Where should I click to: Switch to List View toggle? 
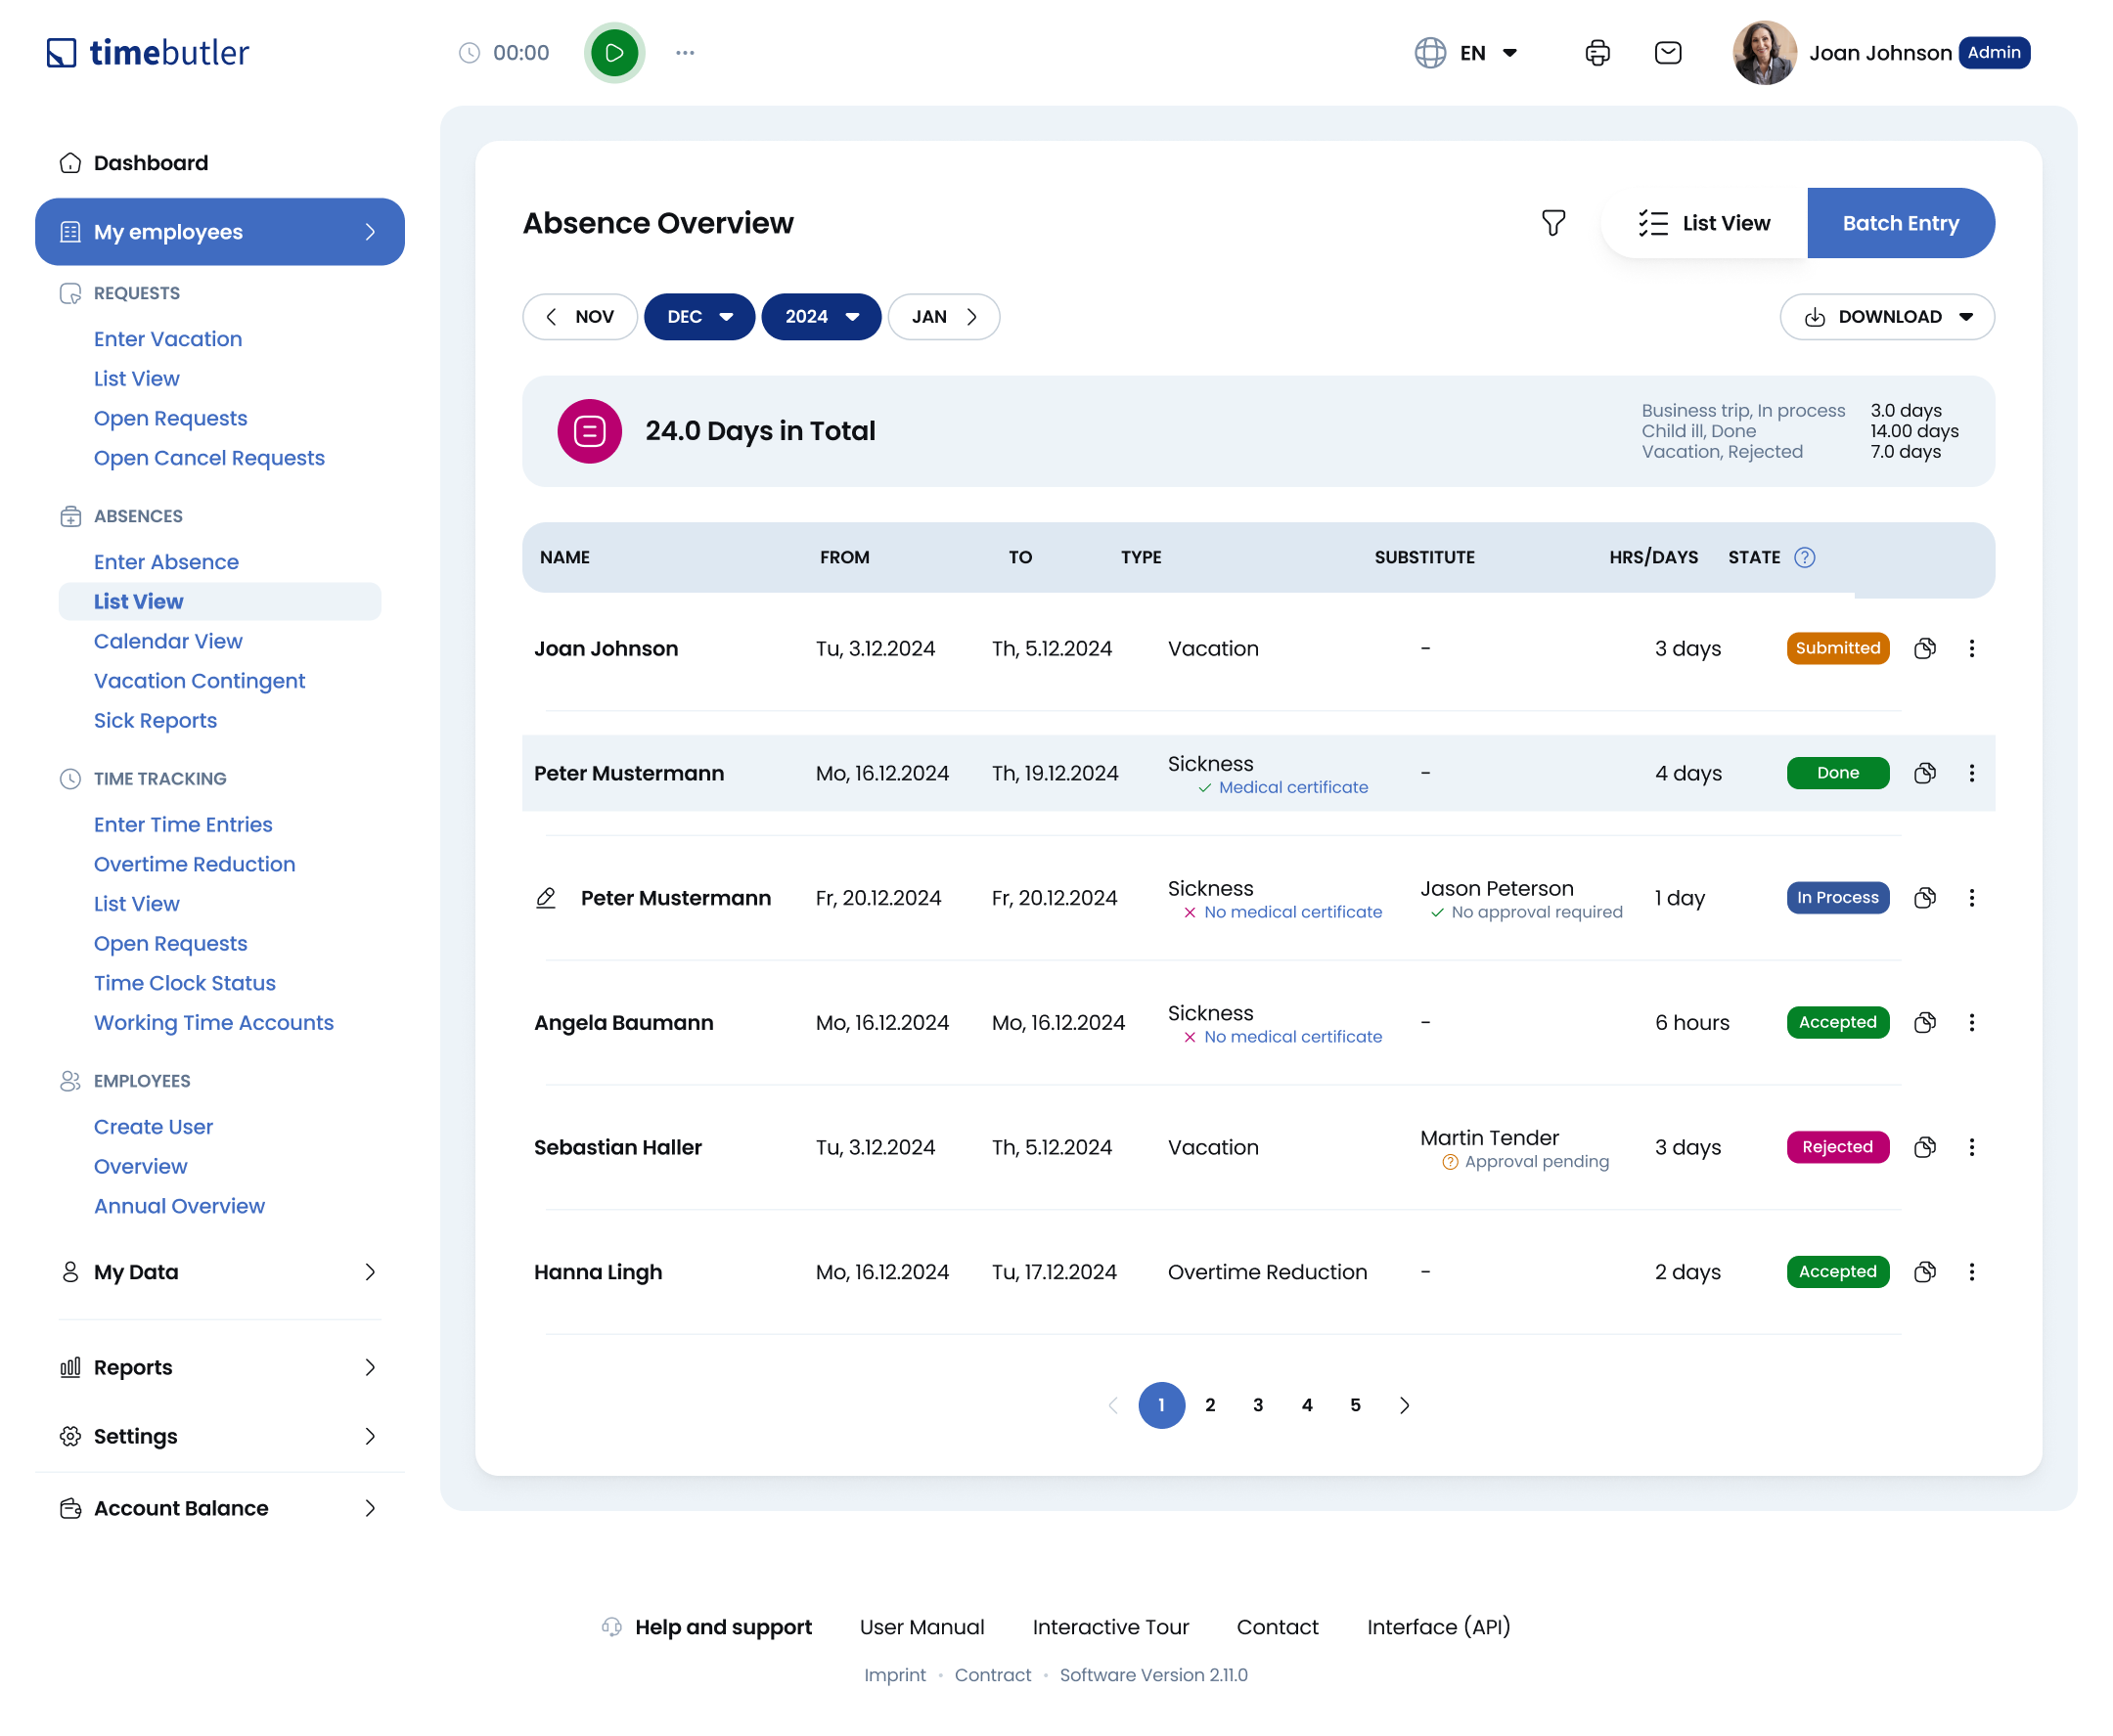pos(1704,223)
